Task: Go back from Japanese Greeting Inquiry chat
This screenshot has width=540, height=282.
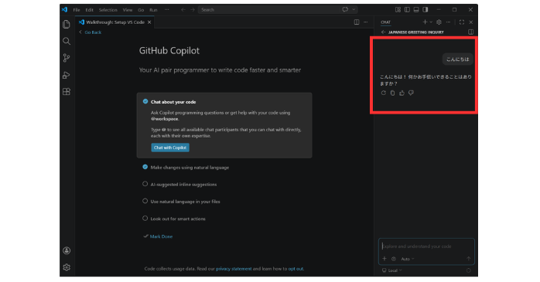Action: [383, 32]
